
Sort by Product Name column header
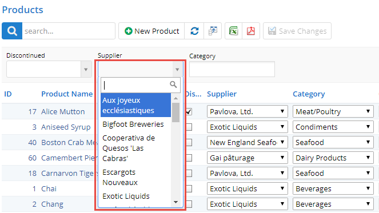tap(67, 94)
